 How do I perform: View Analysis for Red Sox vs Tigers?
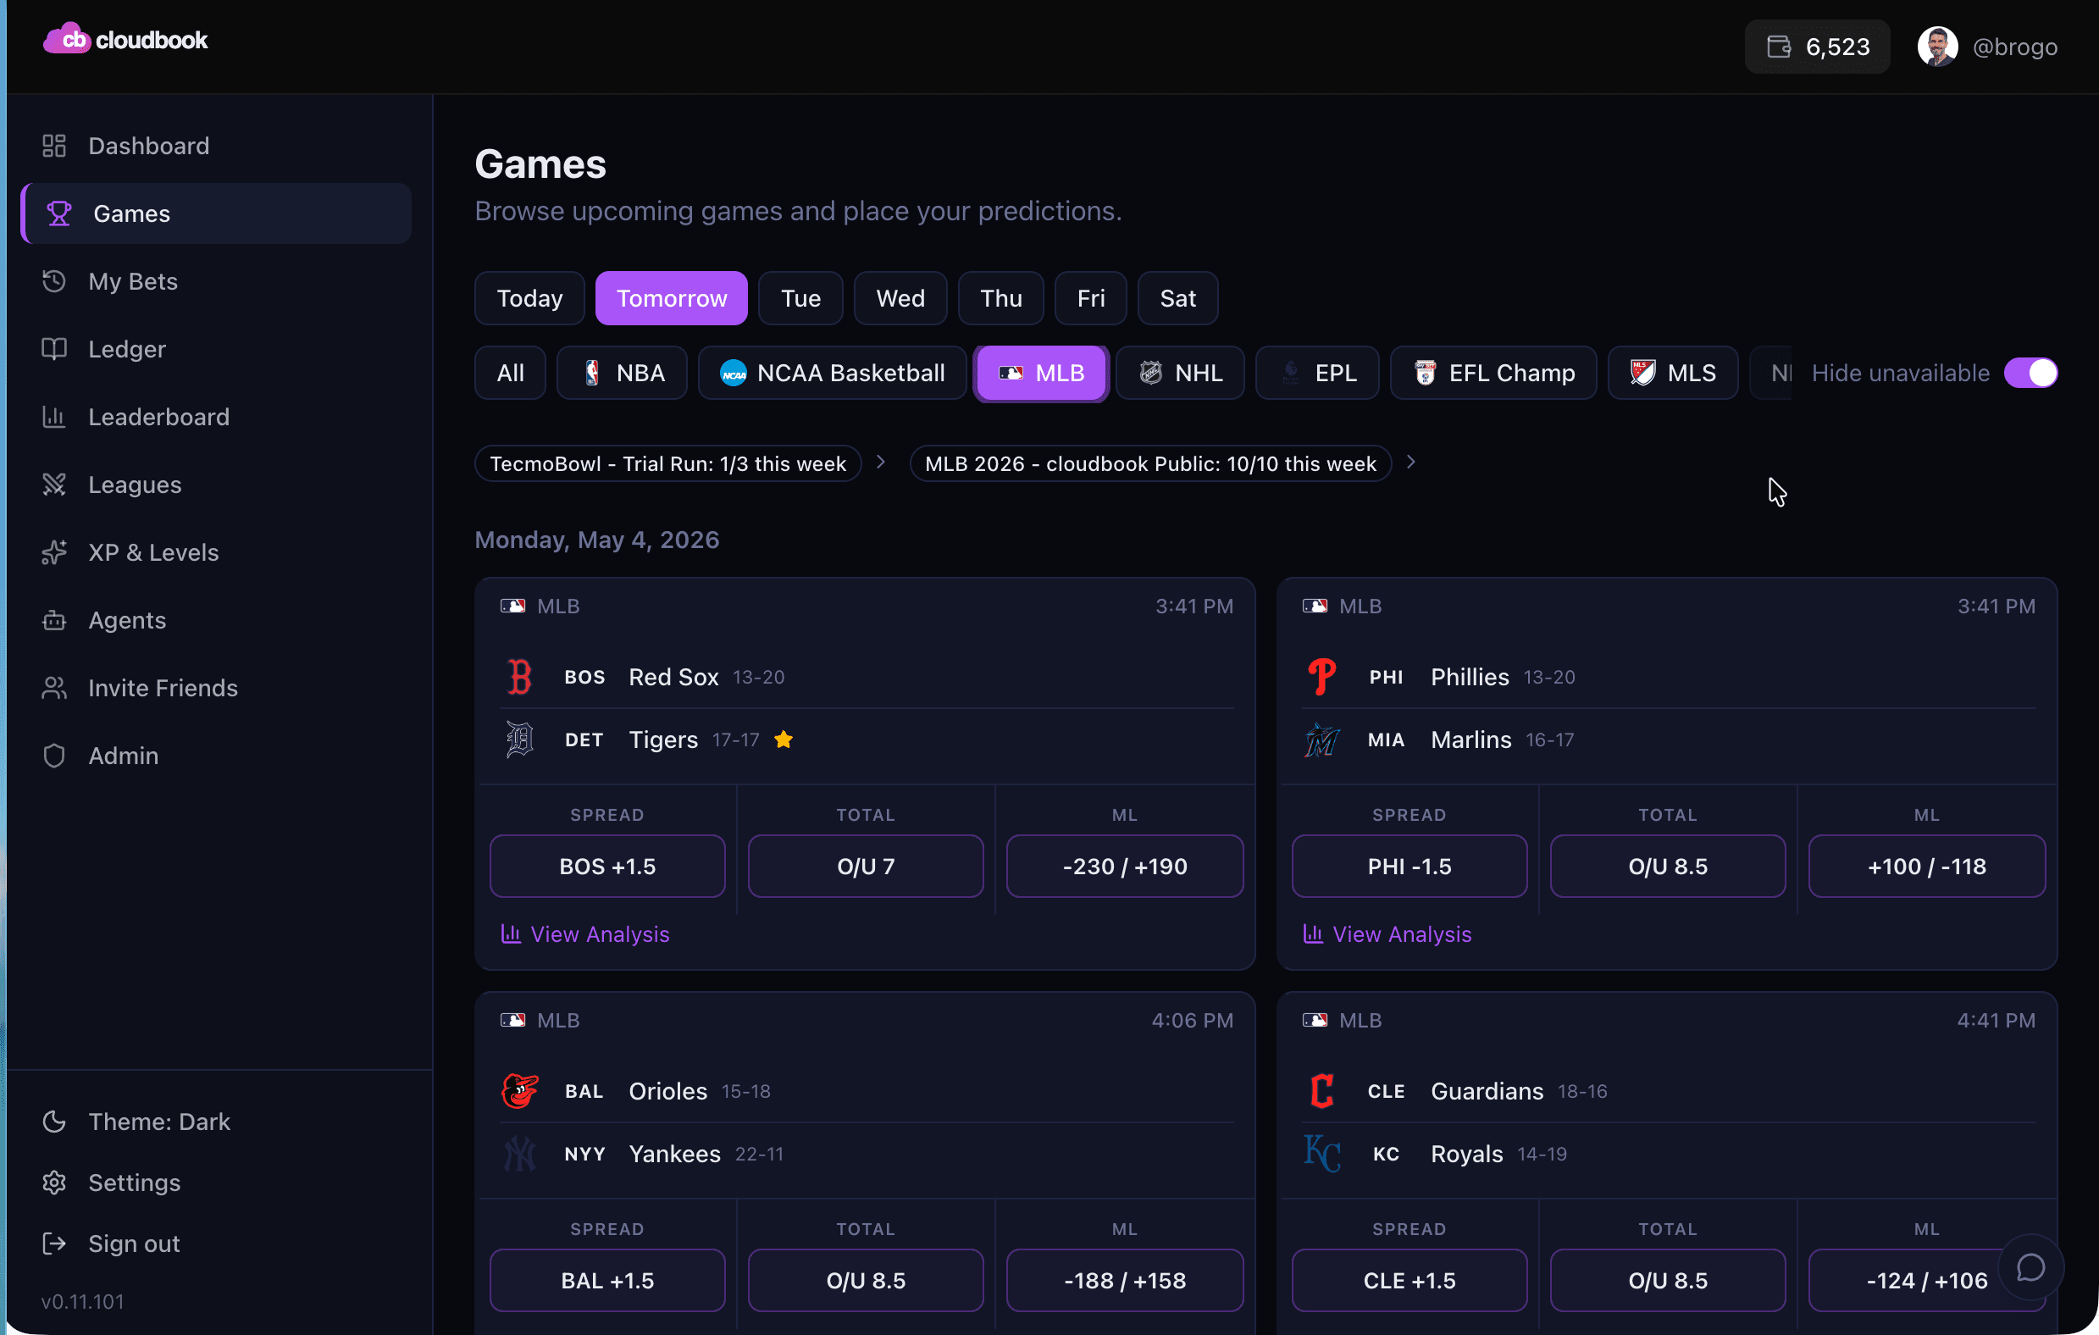pos(585,933)
